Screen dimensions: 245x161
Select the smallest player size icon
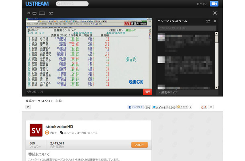(x=29, y=13)
